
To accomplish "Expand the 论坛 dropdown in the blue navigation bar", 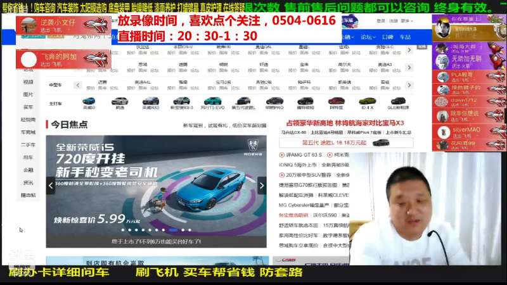I will pos(368,37).
